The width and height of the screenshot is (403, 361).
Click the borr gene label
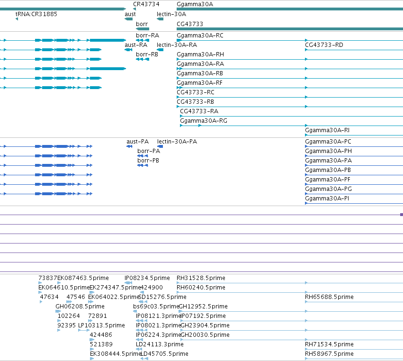point(142,24)
